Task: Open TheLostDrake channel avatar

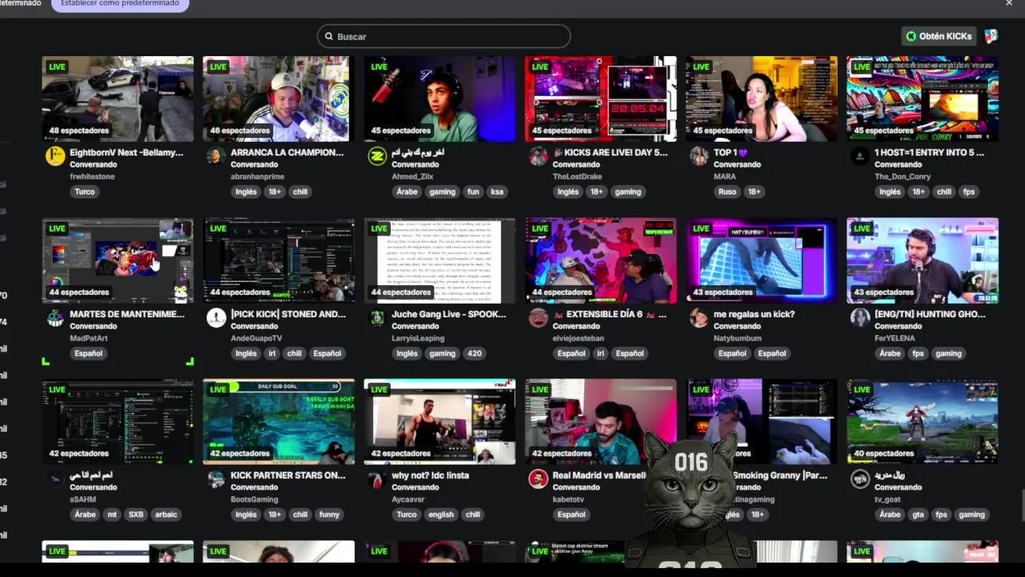Action: 538,156
